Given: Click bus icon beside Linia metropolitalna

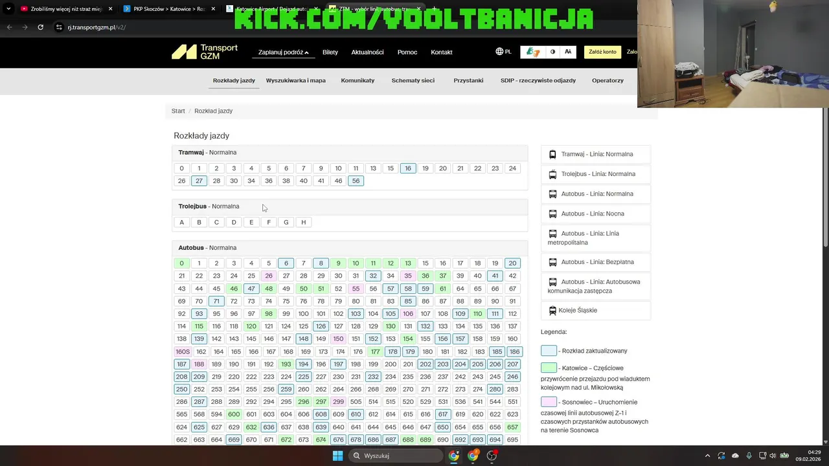Looking at the screenshot, I should pyautogui.click(x=552, y=234).
